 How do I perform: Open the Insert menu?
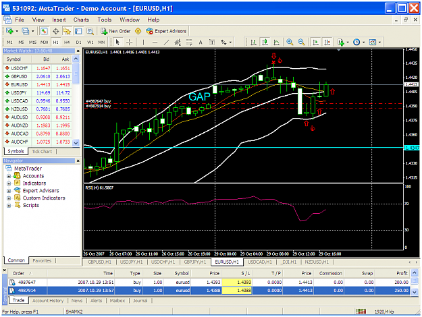tap(59, 20)
